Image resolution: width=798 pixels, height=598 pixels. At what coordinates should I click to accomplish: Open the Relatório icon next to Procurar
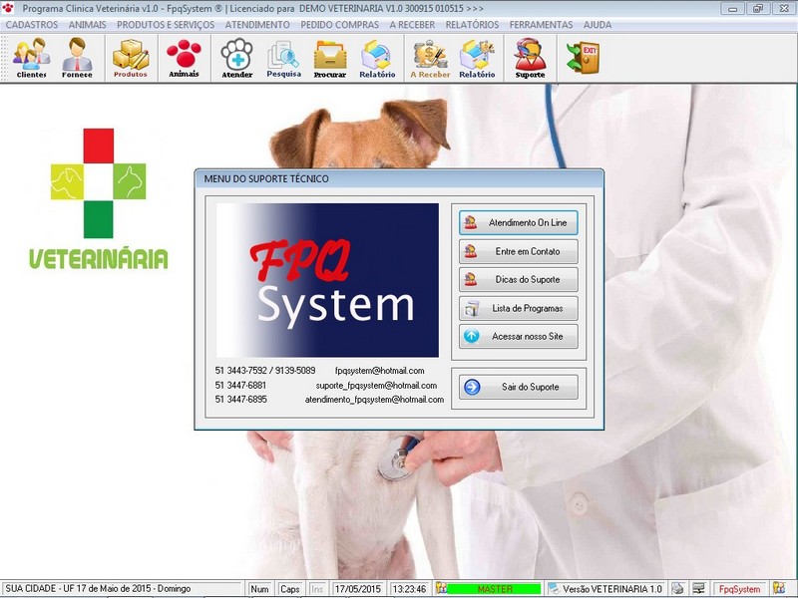377,58
